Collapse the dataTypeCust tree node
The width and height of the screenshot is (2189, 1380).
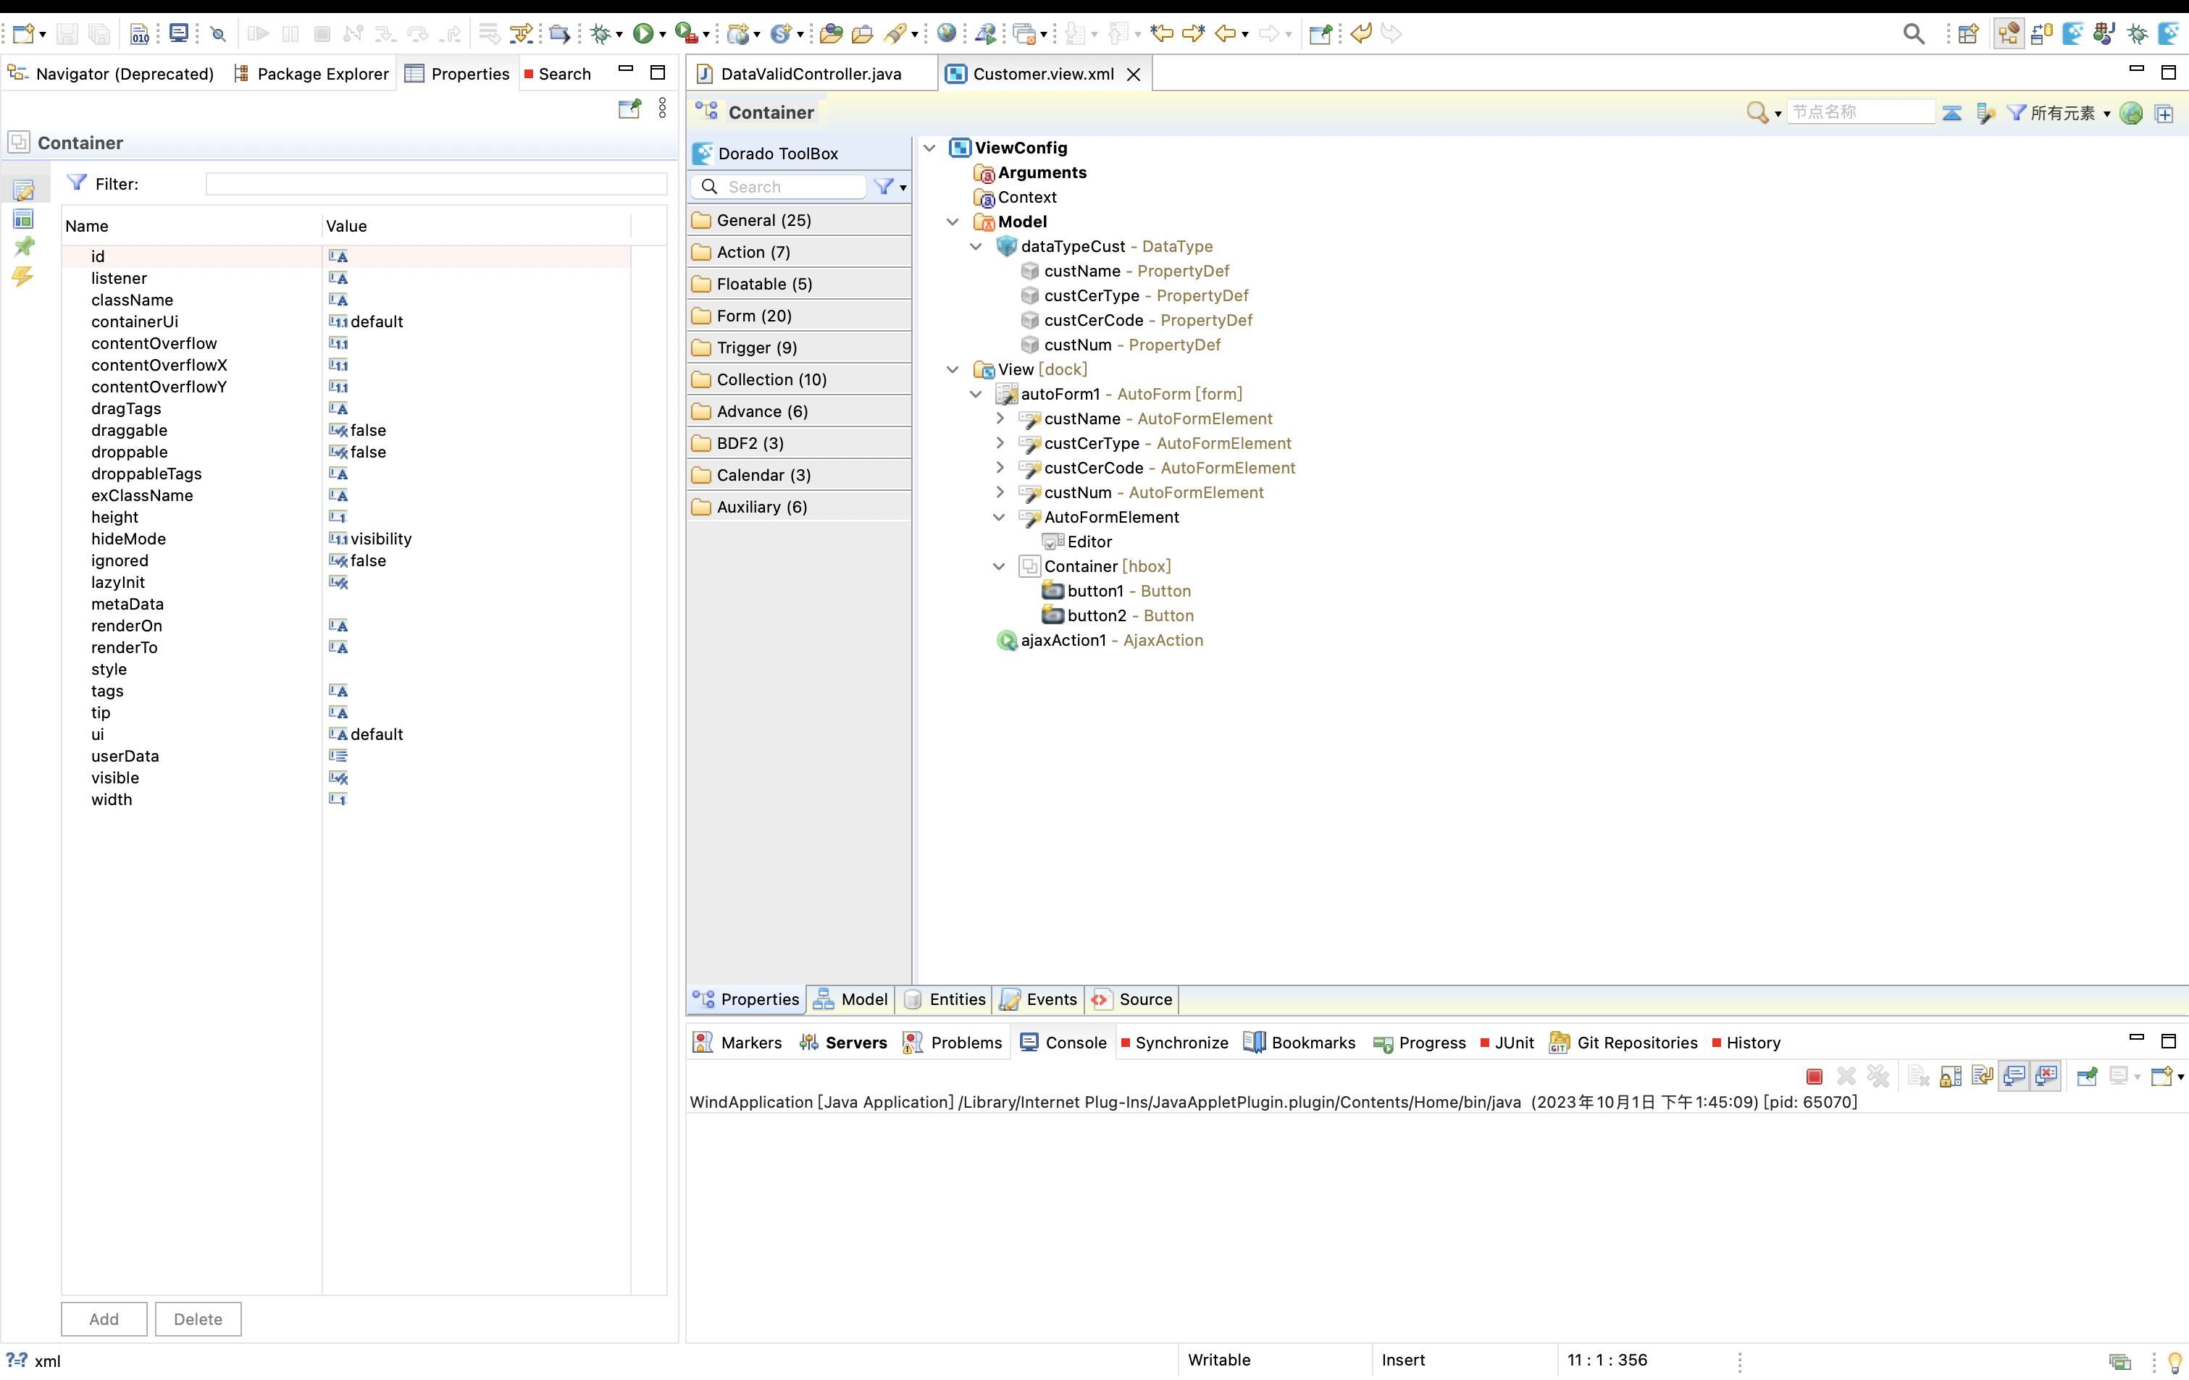click(976, 246)
